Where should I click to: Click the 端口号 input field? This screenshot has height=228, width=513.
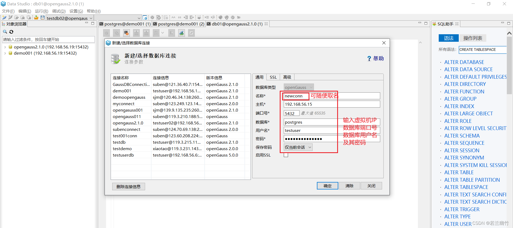[x=291, y=113]
